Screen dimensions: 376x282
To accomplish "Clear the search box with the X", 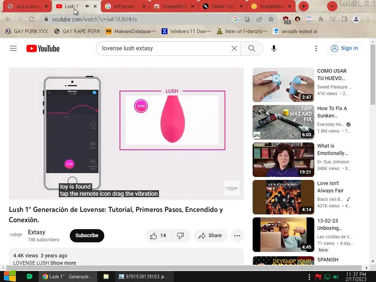I will [x=234, y=48].
